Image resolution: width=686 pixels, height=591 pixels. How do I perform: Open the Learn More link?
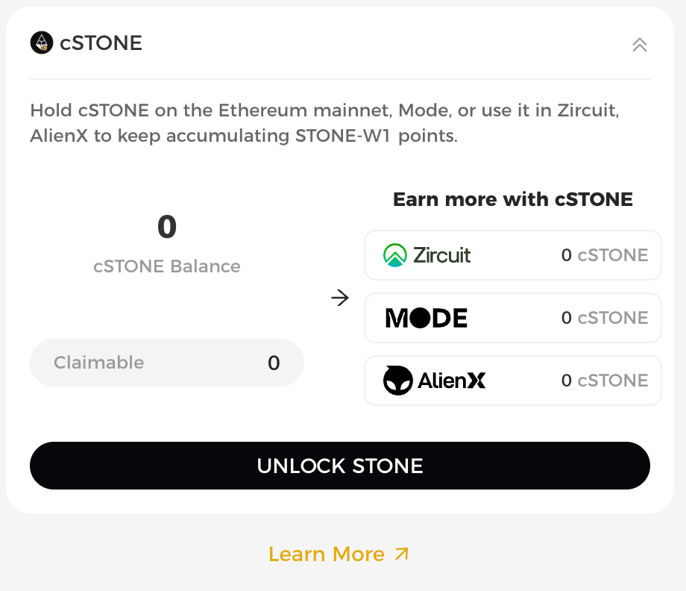[x=339, y=554]
